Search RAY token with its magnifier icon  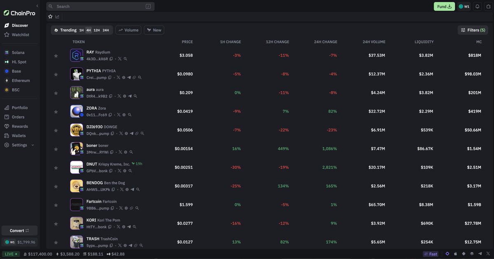click(x=125, y=59)
